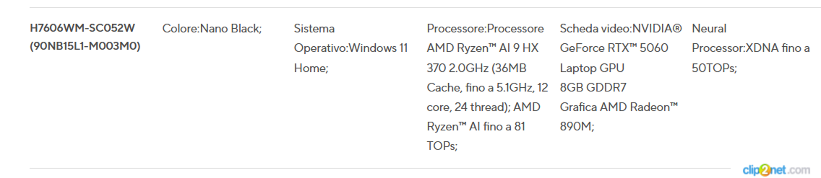Click the 890M; text

point(577,127)
